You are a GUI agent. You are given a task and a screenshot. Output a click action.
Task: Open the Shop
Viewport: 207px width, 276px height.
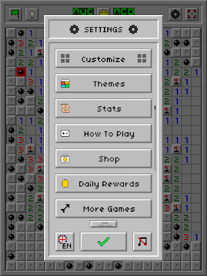coord(103,159)
